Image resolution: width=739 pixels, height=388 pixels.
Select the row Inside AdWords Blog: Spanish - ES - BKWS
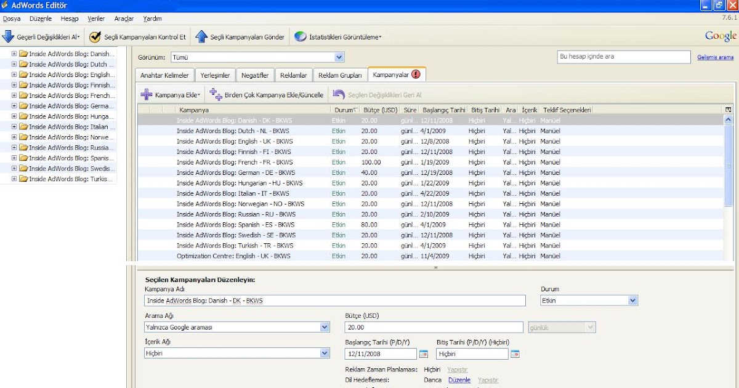pyautogui.click(x=430, y=224)
